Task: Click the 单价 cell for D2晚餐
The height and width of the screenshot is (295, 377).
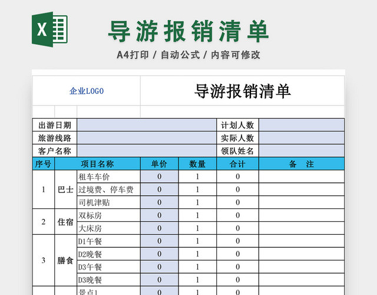Action: 160,254
